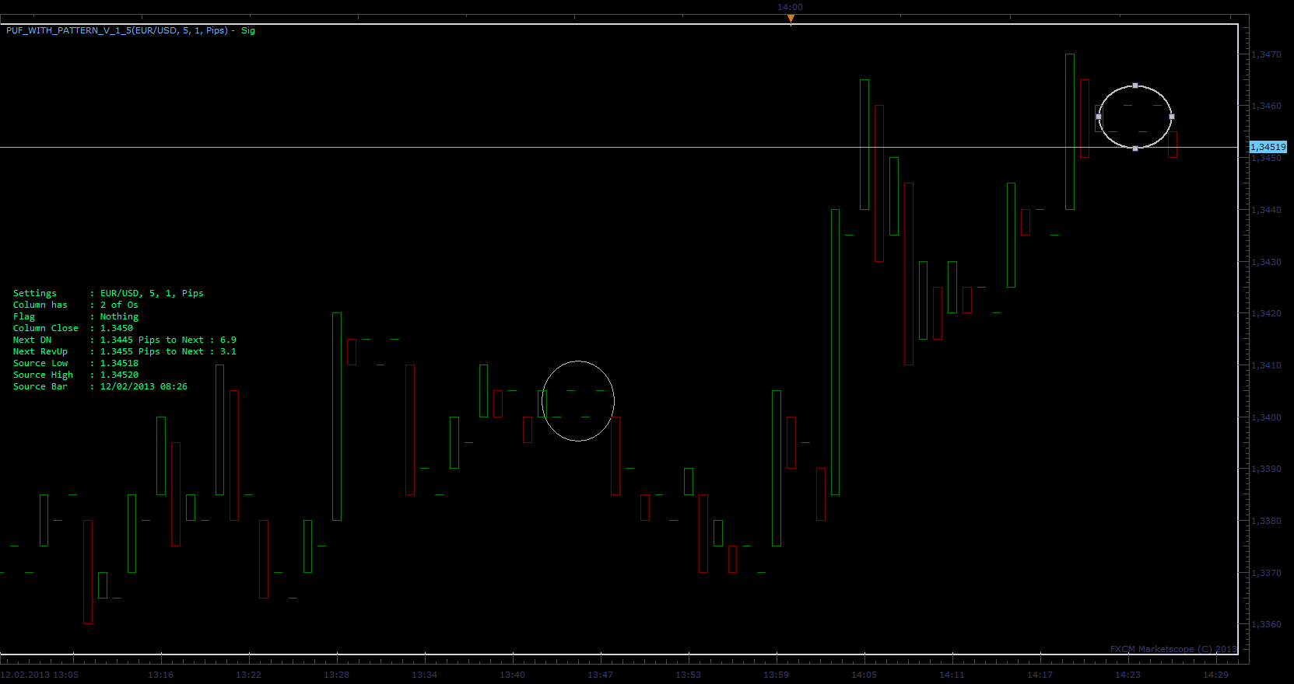Click the 1,3430 price axis label
1294x684 pixels.
(x=1267, y=262)
